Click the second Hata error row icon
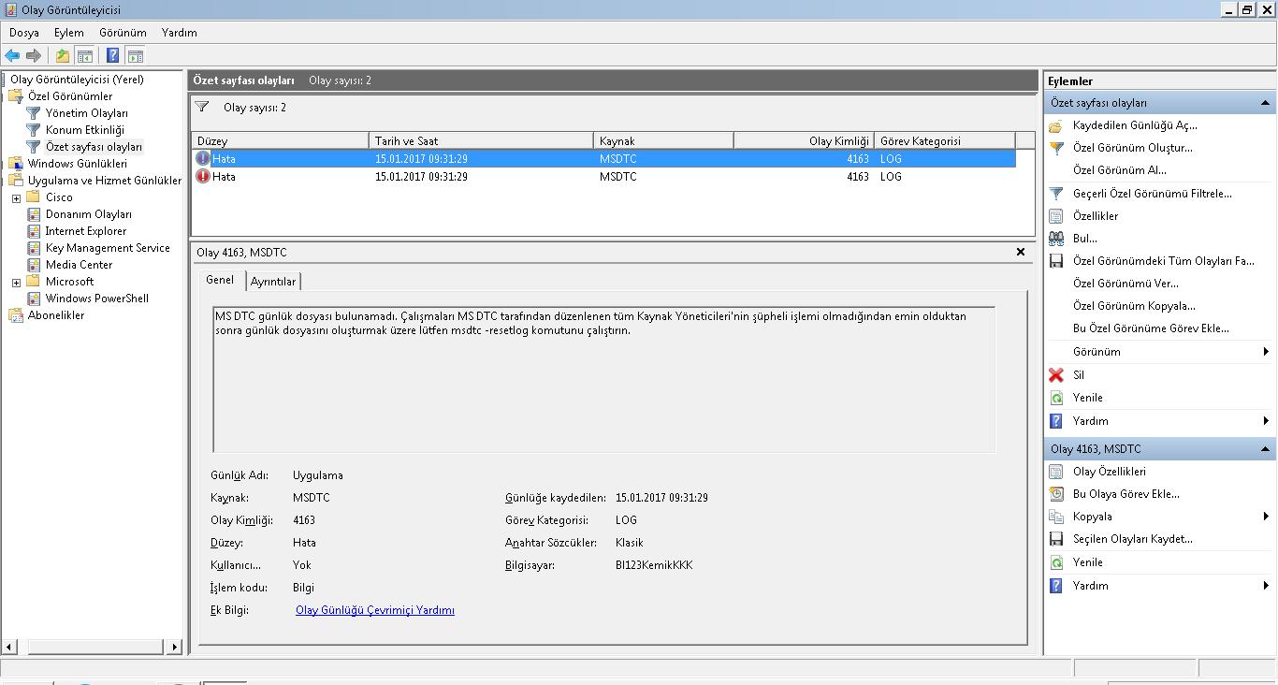This screenshot has width=1278, height=685. (x=203, y=177)
